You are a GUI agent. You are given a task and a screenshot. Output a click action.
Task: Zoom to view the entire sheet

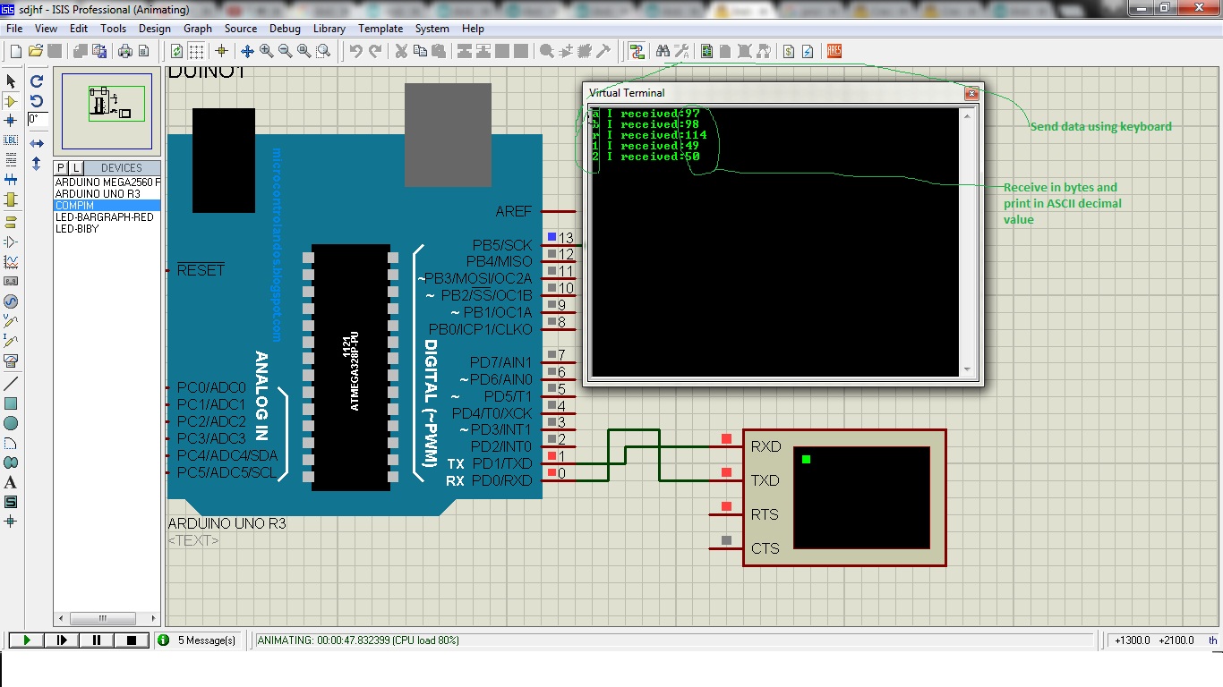pyautogui.click(x=304, y=51)
